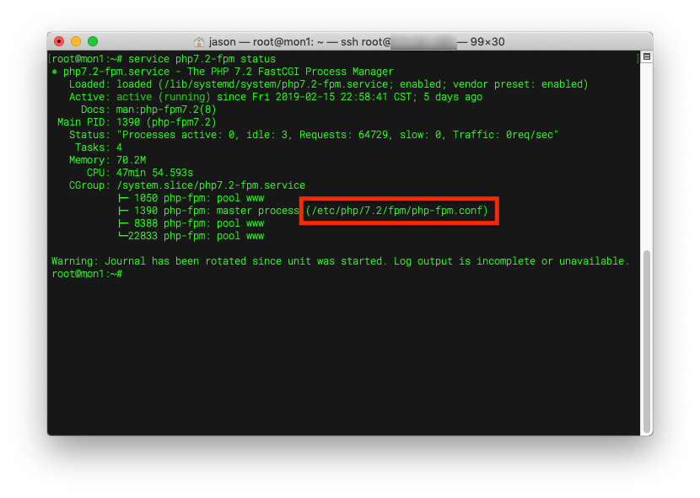The width and height of the screenshot is (700, 498).
Task: Click the command "service php7.2-fpm status"
Action: (202, 59)
